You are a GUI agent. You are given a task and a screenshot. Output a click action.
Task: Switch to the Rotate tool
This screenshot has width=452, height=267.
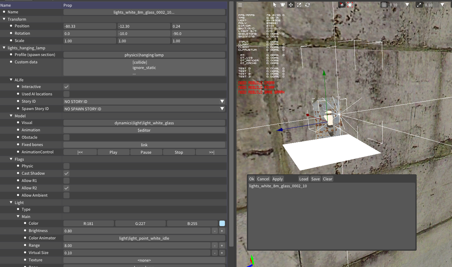click(307, 5)
